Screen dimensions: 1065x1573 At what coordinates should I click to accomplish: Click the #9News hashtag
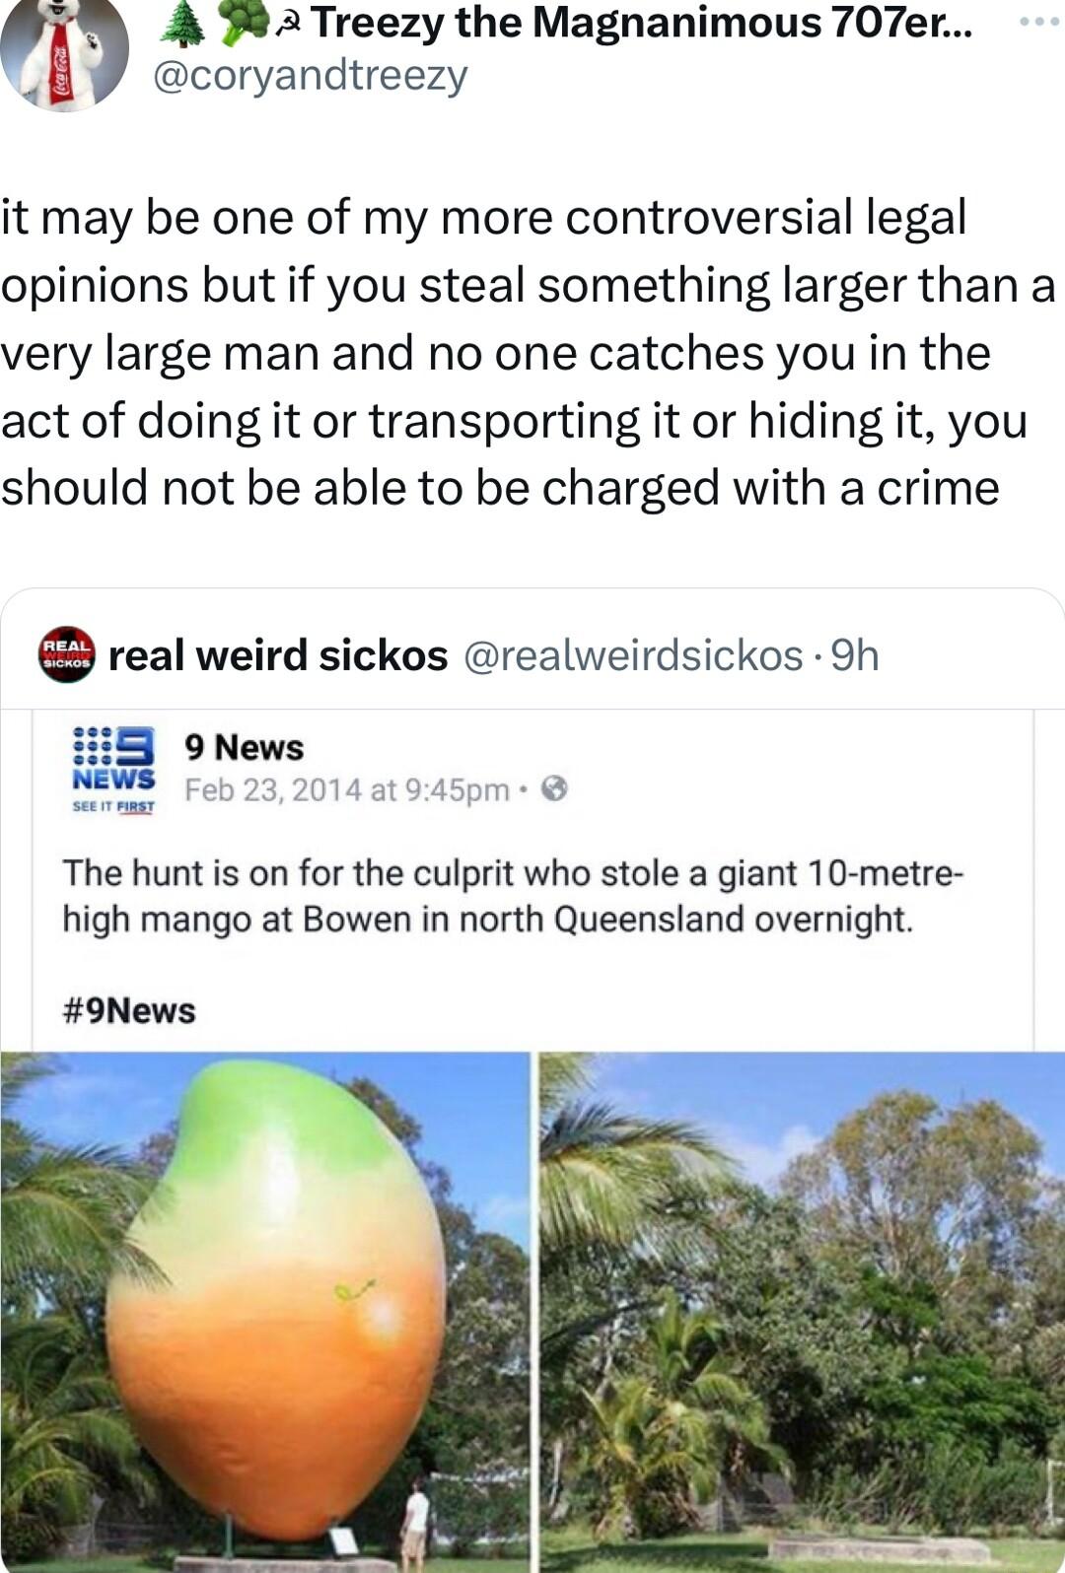[129, 1010]
